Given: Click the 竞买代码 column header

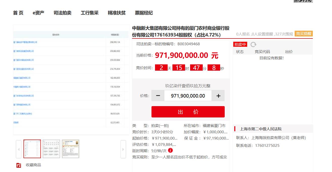Looking at the screenshot, I should pyautogui.click(x=262, y=52).
